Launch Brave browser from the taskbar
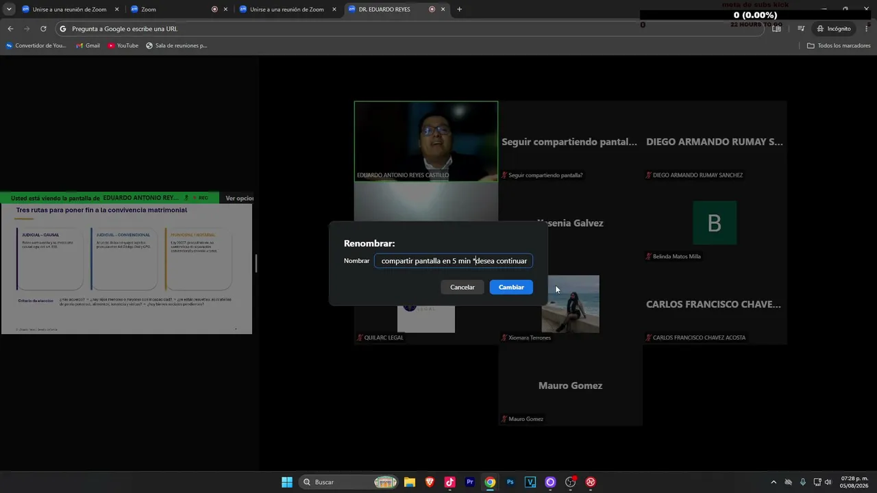The width and height of the screenshot is (877, 493). click(430, 482)
